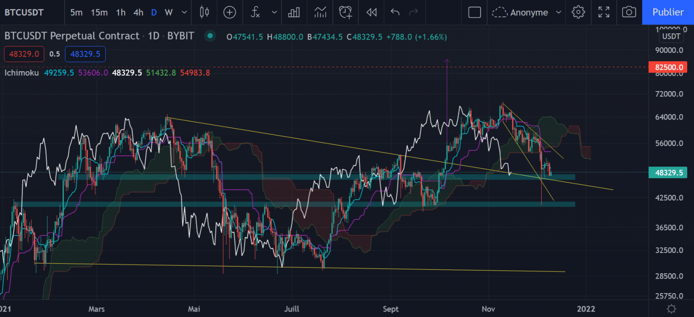Click the Nov label on time axis
This screenshot has width=694, height=317.
[x=488, y=309]
